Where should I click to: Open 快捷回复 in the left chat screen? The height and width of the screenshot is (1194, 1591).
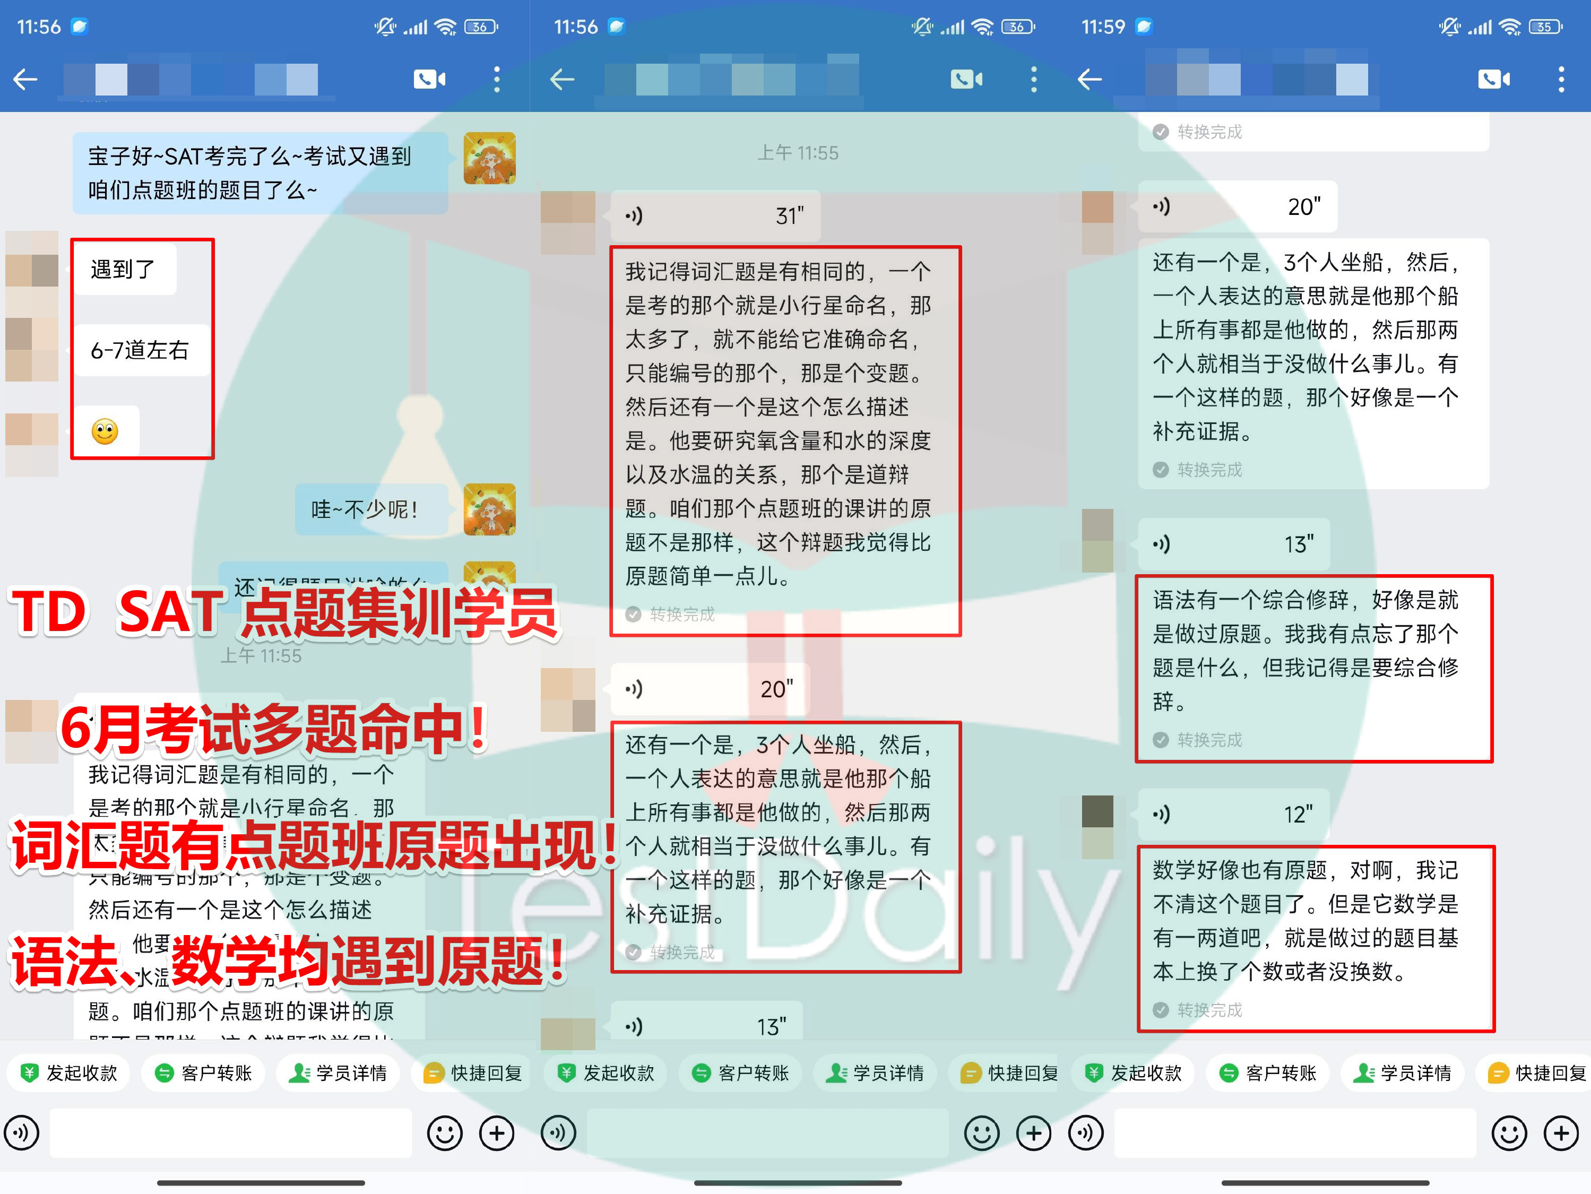pos(472,1072)
